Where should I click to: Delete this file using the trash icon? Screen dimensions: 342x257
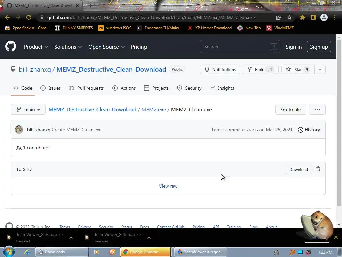click(x=318, y=169)
